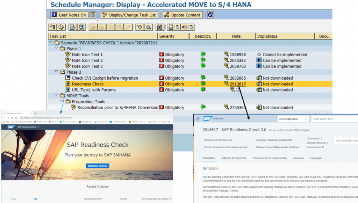The image size is (358, 203).
Task: Click the printer icon in toolbar
Action: click(171, 27)
